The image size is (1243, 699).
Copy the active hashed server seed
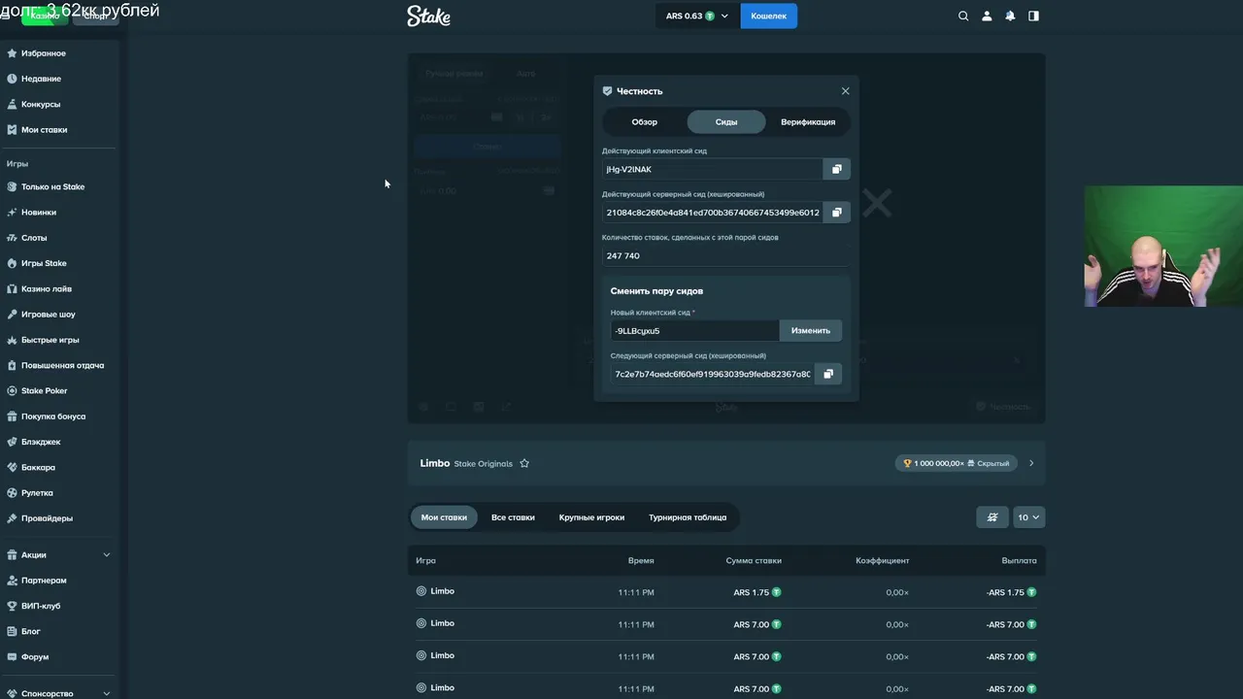[x=836, y=212]
